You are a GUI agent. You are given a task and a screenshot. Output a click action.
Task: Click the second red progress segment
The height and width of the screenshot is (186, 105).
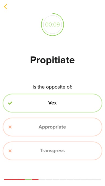(14, 179)
